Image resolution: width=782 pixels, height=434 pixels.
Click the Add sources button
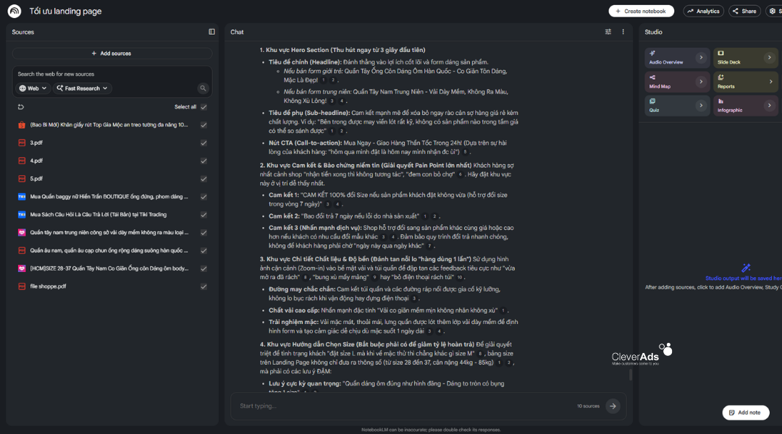coord(112,54)
